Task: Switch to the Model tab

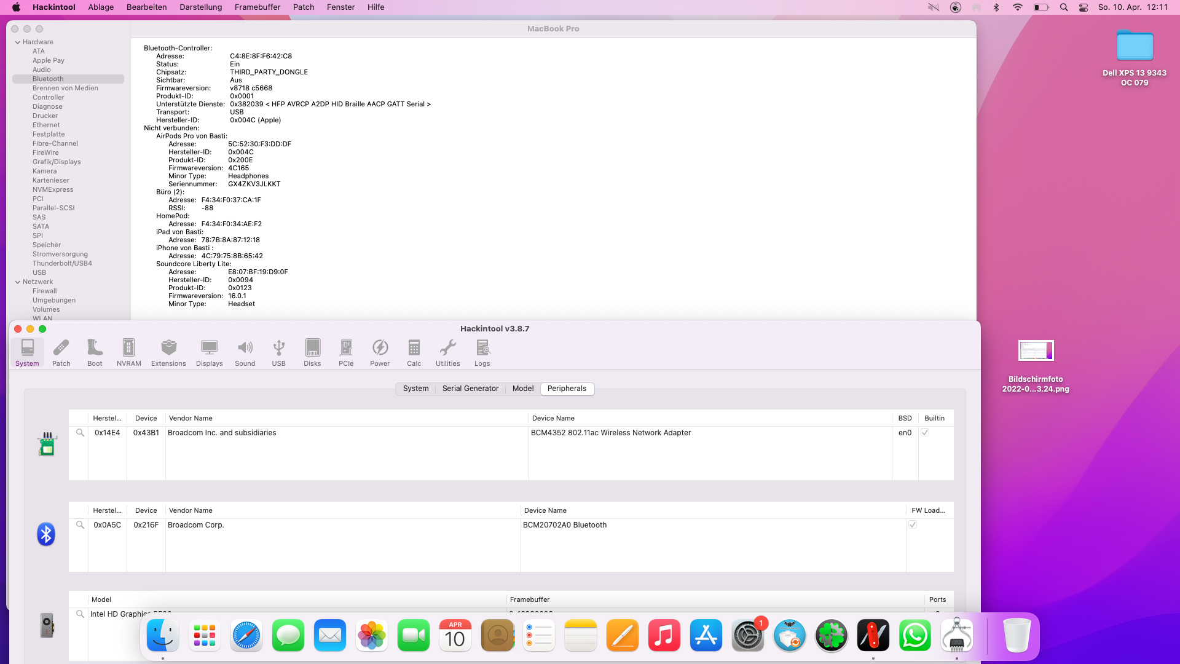Action: point(522,389)
